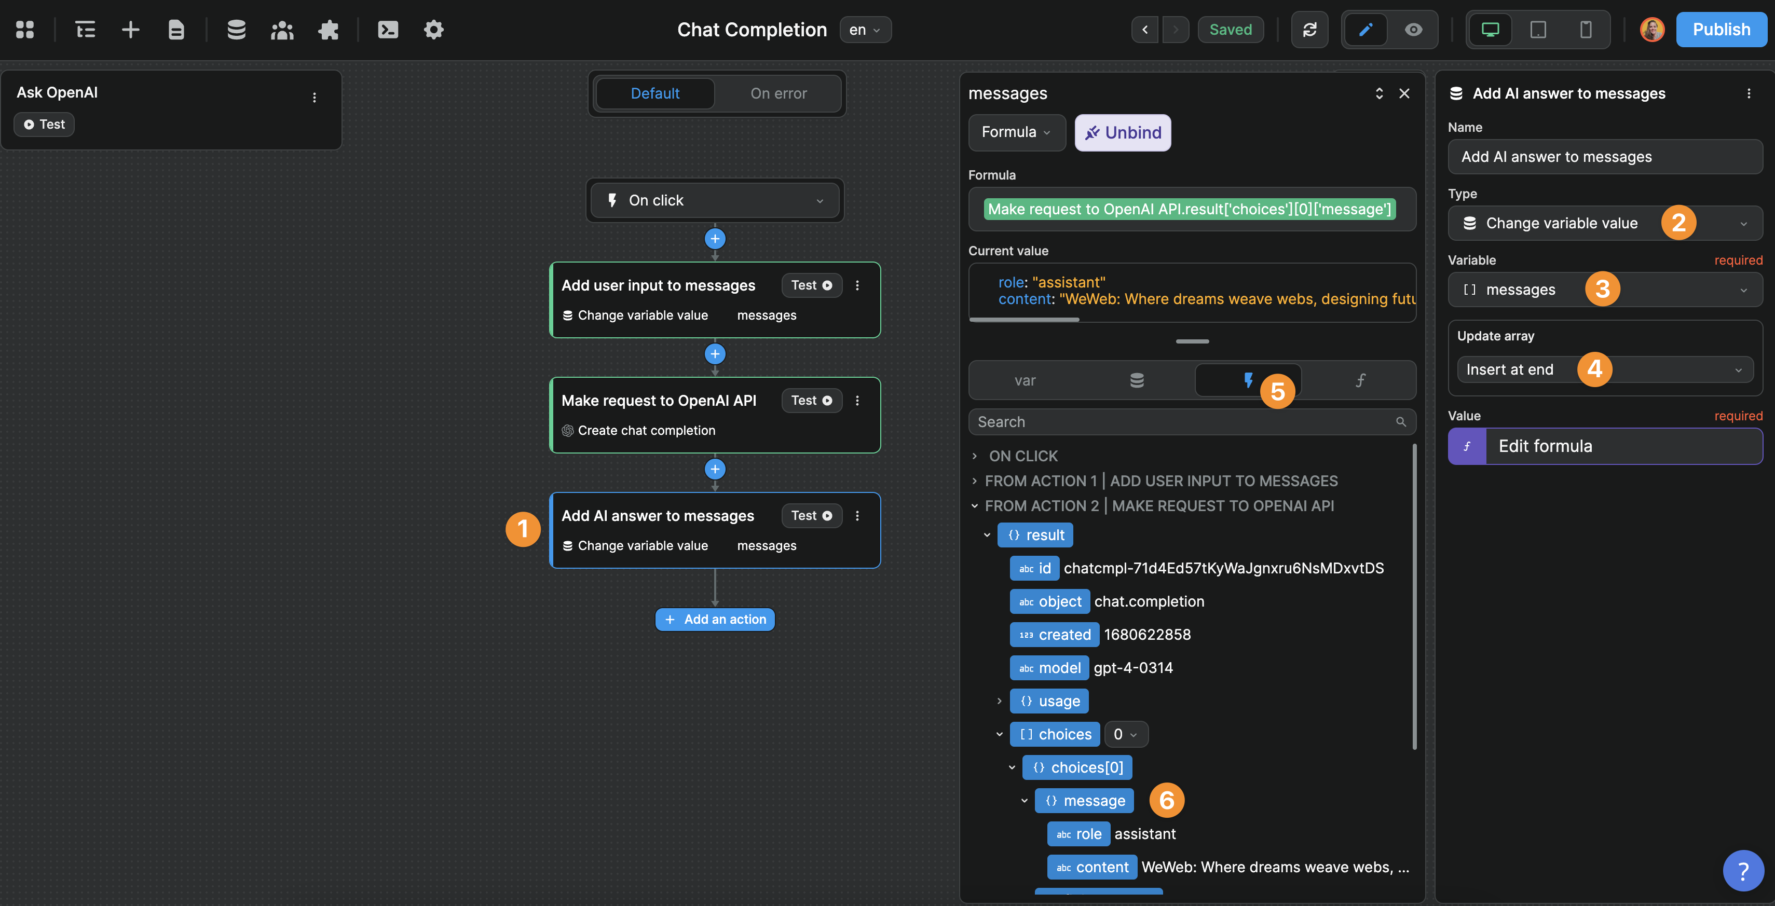Screen dimensions: 1775x906
Task: Open the collaboration/users panel icon
Action: coord(282,30)
